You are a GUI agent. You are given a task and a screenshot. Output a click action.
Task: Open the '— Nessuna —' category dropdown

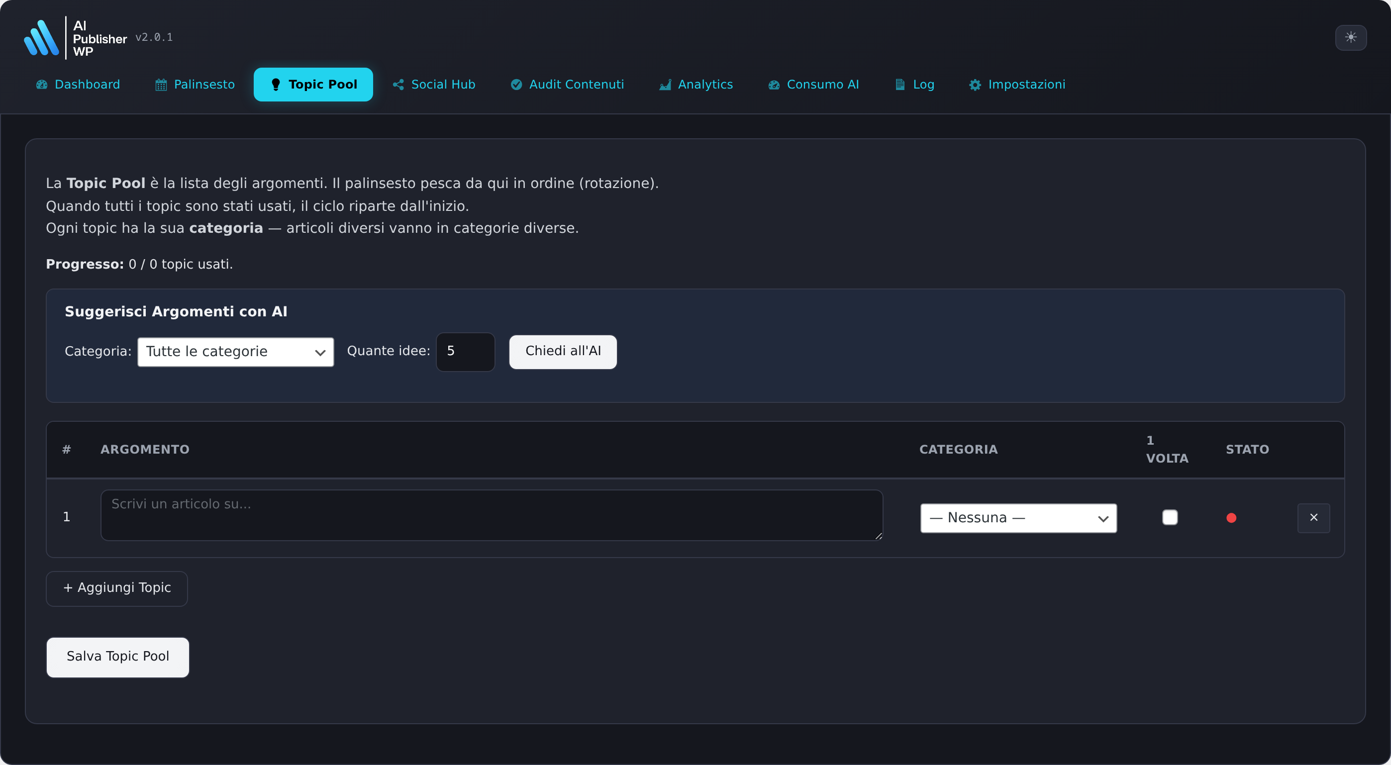(1018, 517)
